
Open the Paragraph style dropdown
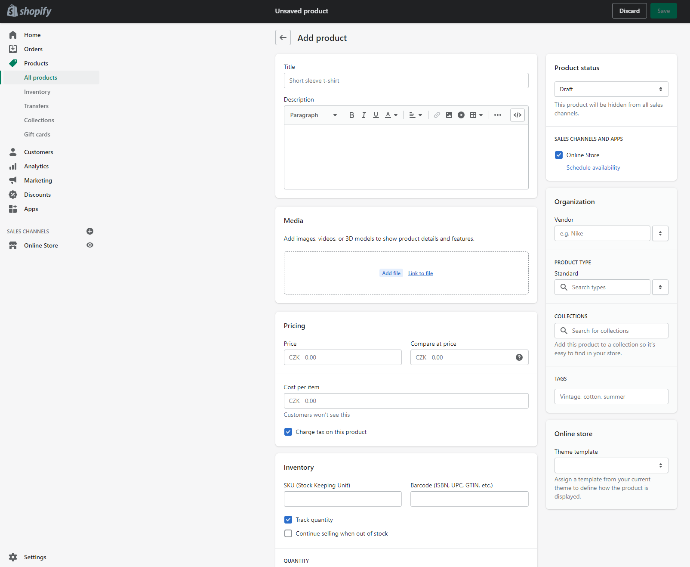[x=313, y=115]
